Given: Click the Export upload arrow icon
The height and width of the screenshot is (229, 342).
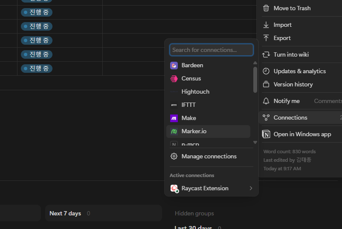Looking at the screenshot, I should (266, 38).
